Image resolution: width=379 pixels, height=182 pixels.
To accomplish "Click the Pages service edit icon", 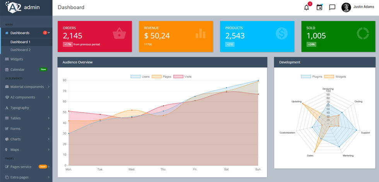I will point(7,167).
